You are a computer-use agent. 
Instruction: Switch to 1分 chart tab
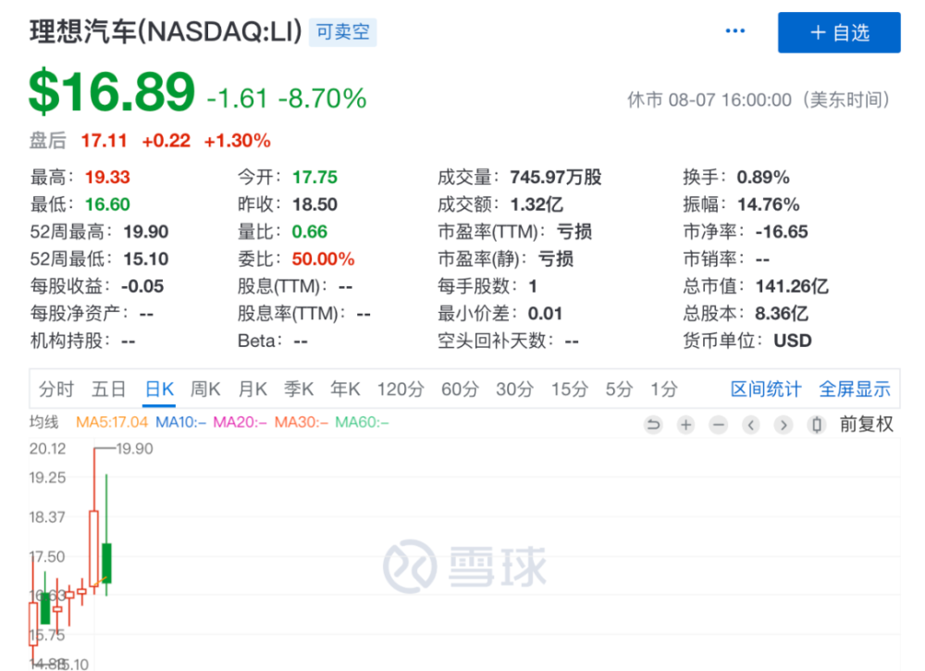click(x=663, y=390)
